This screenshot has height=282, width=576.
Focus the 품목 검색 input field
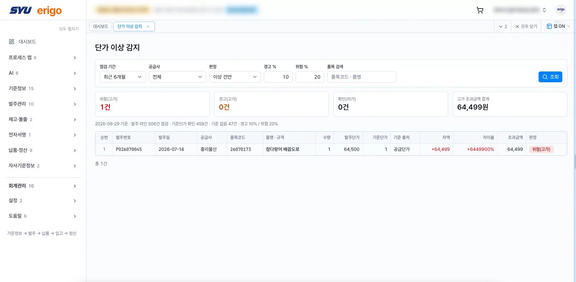362,77
